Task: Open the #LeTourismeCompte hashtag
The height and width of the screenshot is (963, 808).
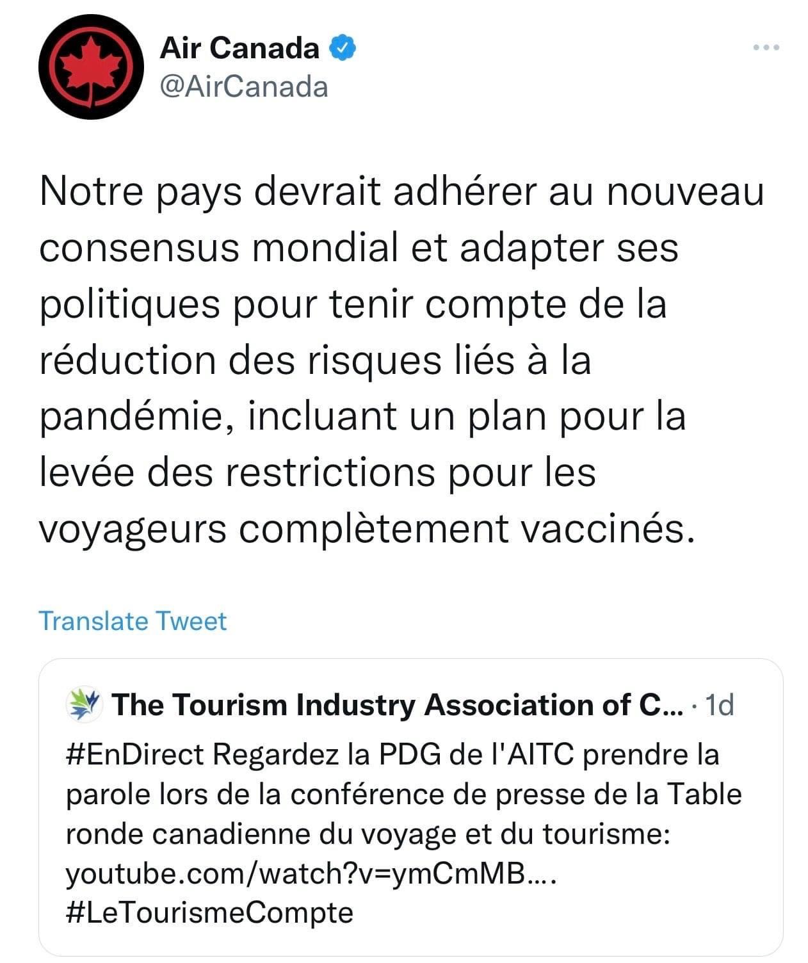Action: [209, 912]
